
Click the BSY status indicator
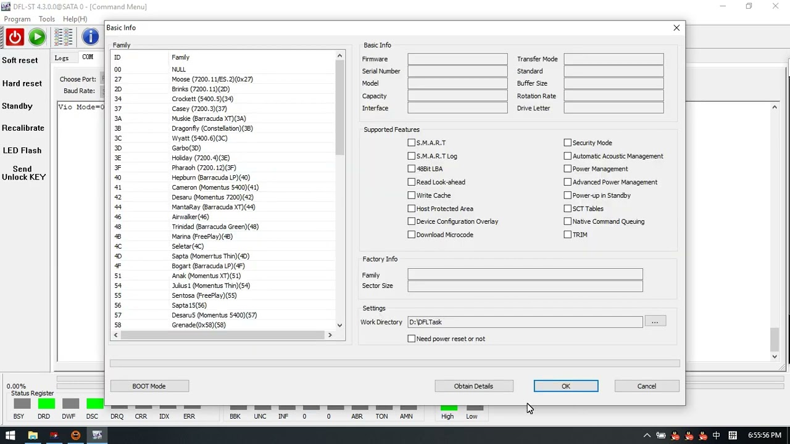pos(22,404)
